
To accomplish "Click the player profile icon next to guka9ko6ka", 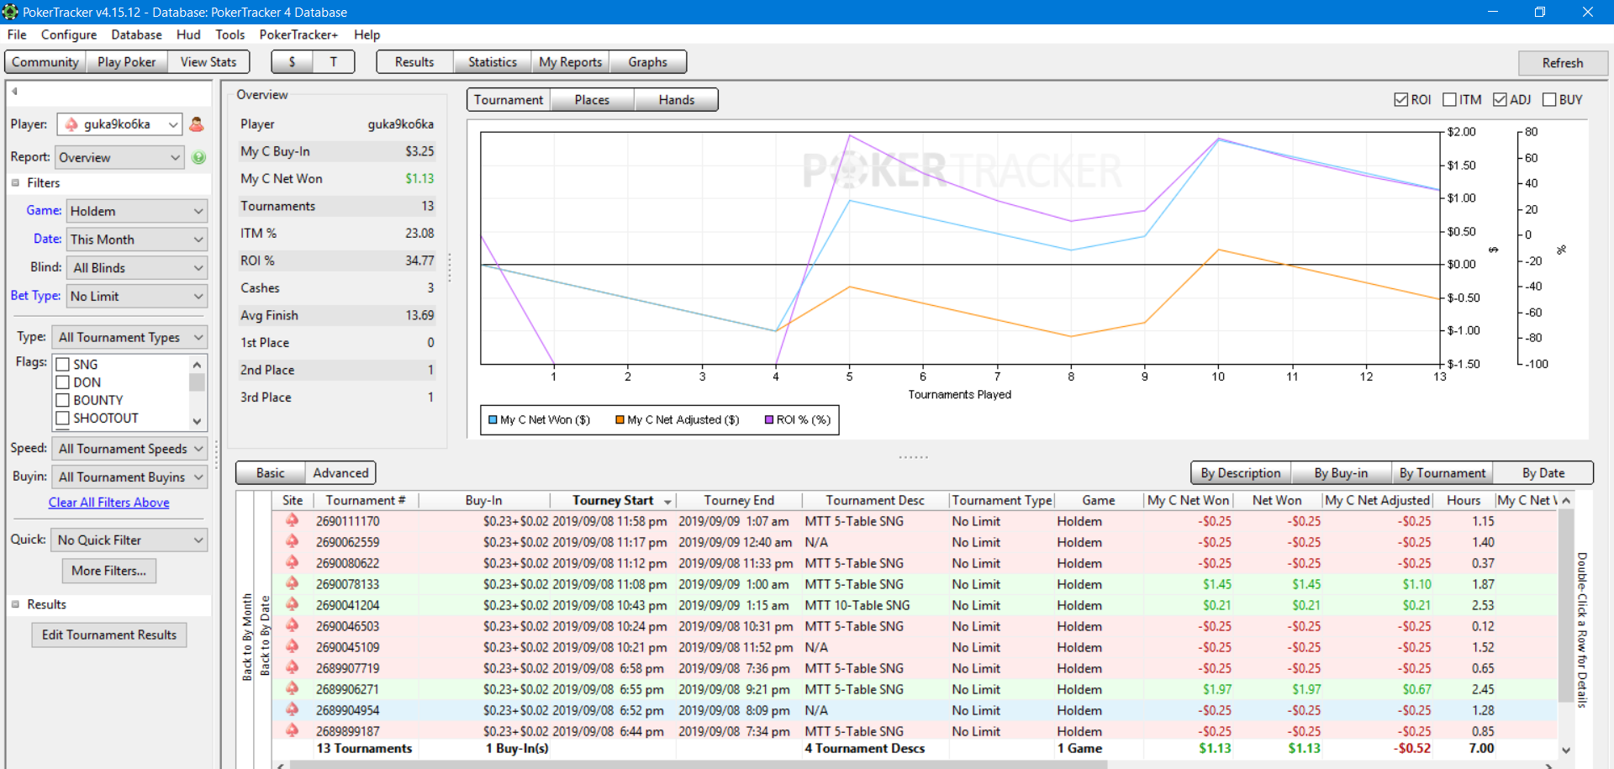I will [197, 124].
